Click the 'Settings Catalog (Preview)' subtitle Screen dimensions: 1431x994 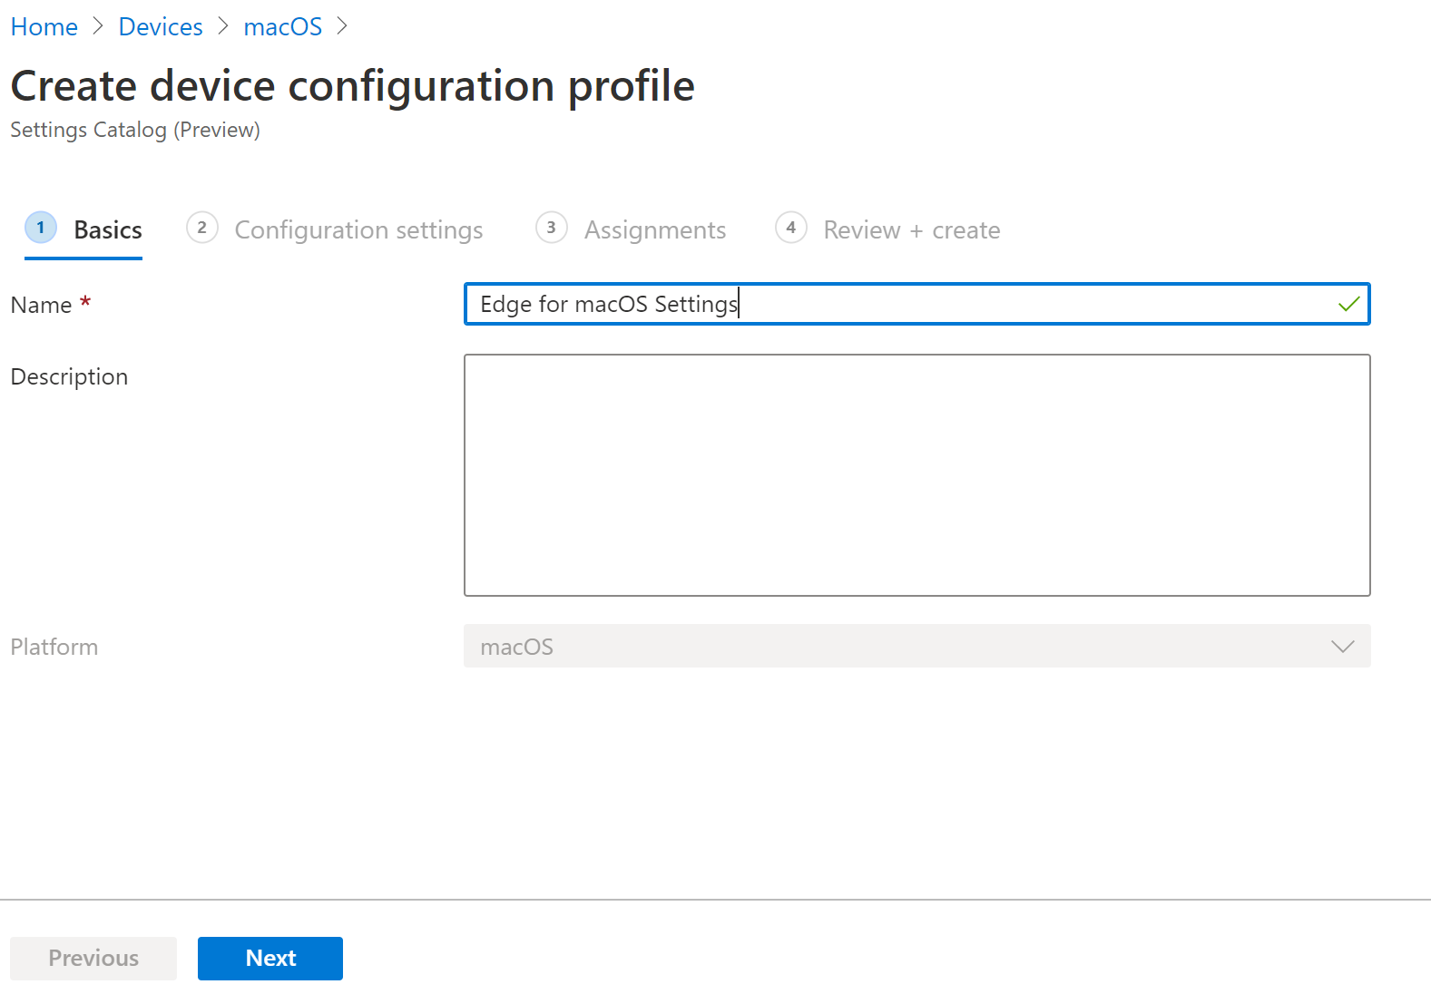pos(135,131)
